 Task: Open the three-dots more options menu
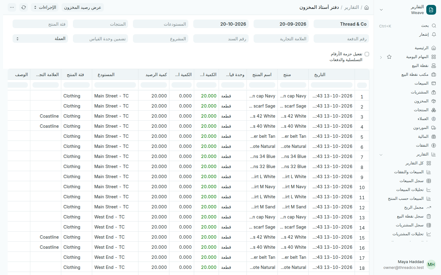point(12,7)
